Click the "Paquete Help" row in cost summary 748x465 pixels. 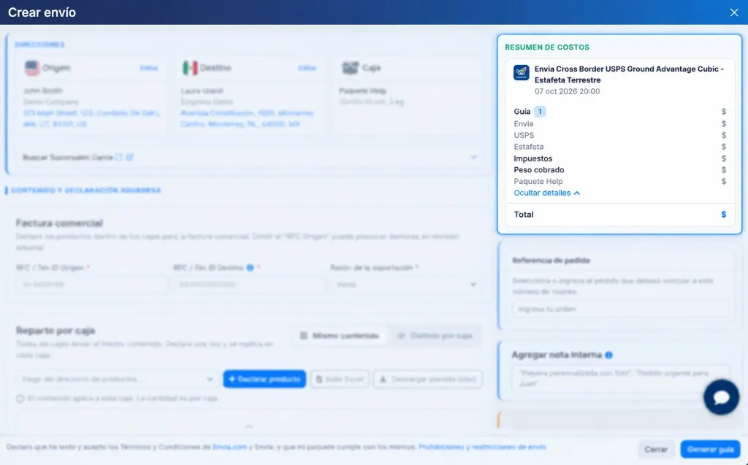[619, 181]
